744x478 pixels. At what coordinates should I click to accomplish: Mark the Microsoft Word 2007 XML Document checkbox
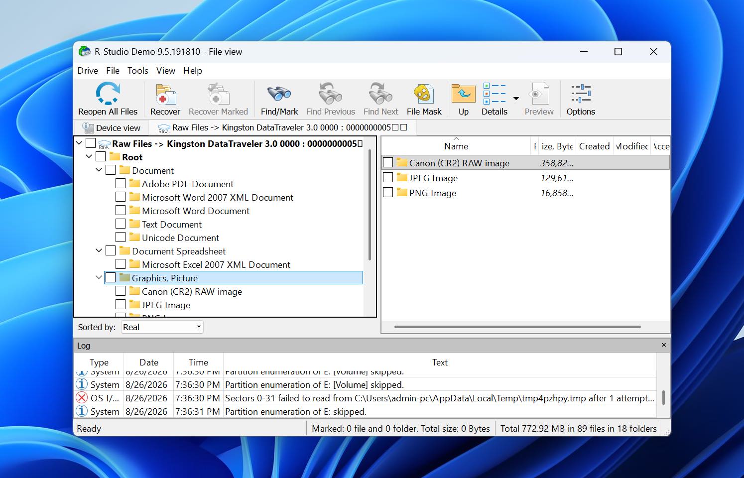[121, 197]
